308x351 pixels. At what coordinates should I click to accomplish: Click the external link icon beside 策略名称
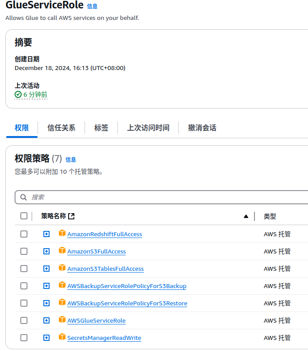click(x=71, y=216)
